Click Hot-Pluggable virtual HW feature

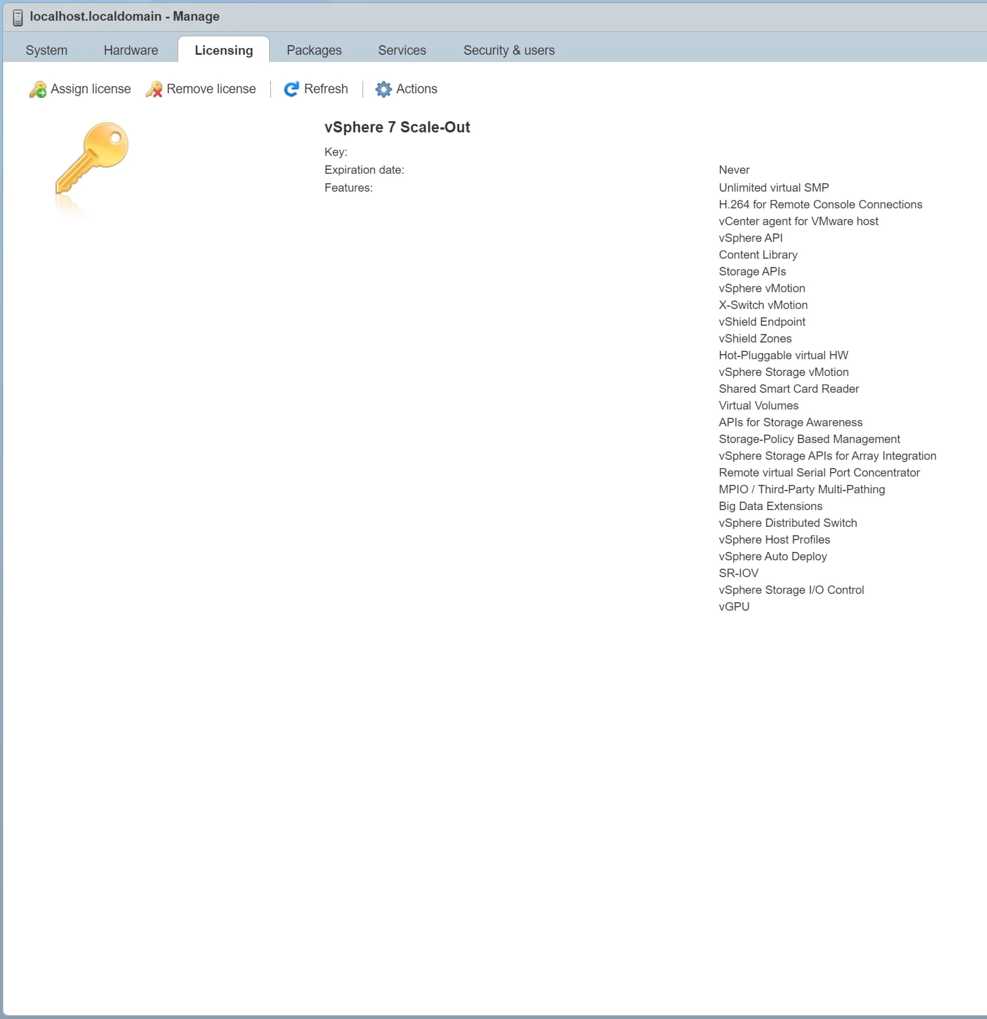(783, 355)
